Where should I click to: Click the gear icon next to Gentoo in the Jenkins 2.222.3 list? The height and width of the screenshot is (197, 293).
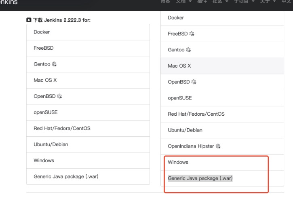point(54,64)
